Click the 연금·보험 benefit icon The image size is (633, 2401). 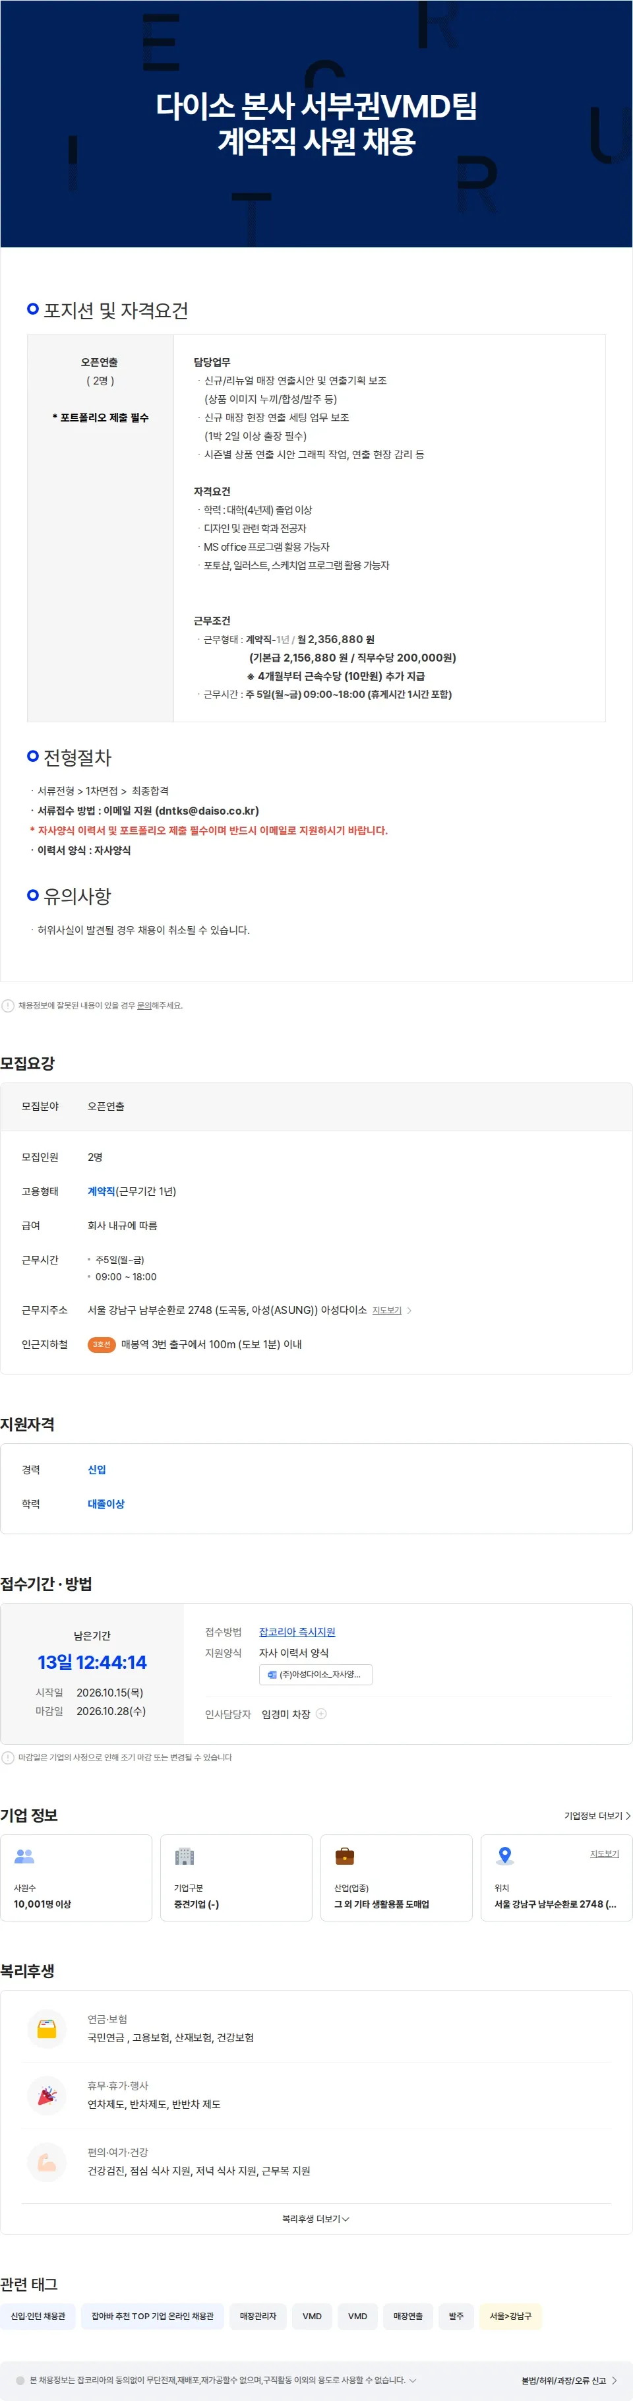tap(47, 2028)
